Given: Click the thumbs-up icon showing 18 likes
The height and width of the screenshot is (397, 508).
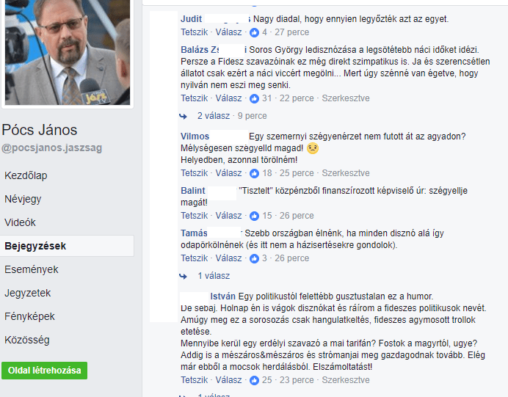Looking at the screenshot, I should (254, 173).
